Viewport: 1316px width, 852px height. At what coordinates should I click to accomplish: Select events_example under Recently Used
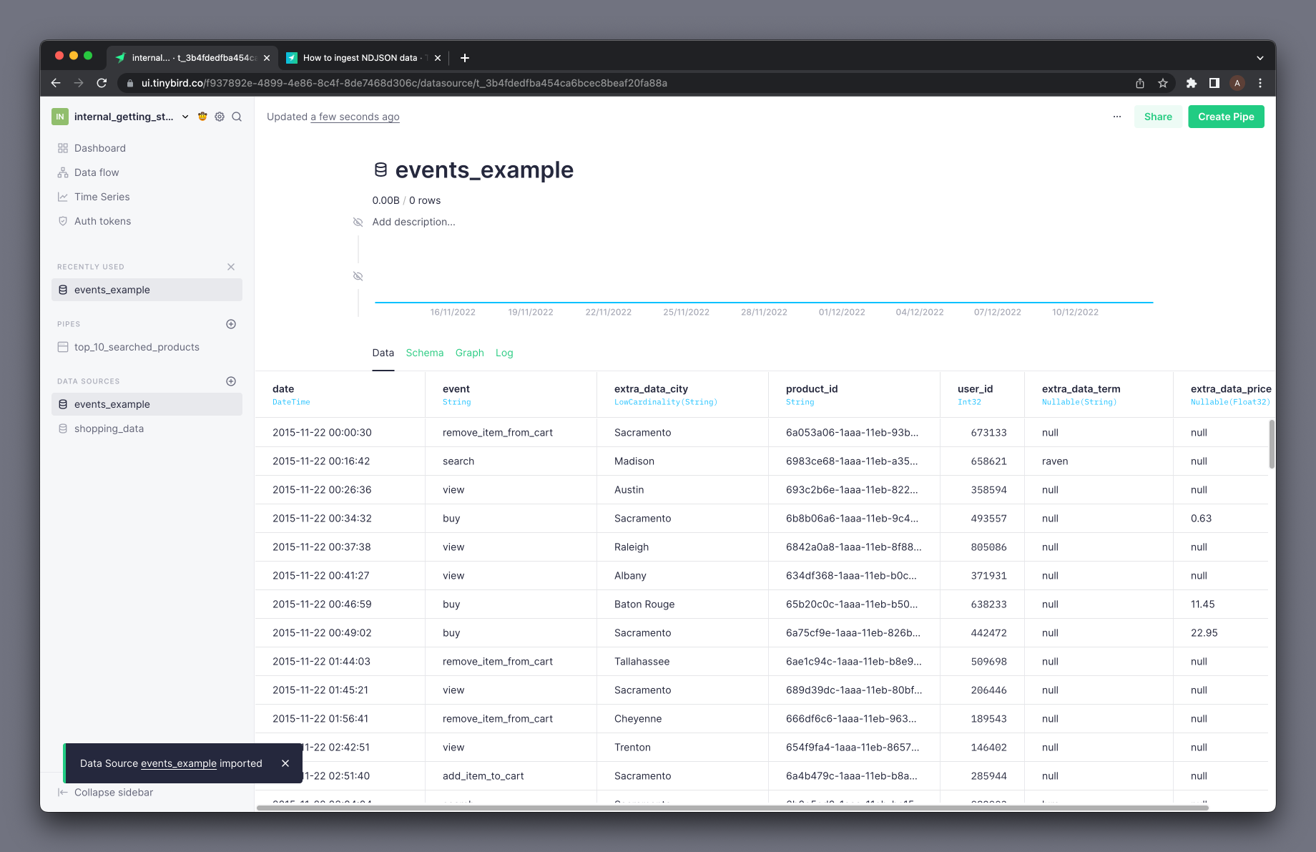pos(147,290)
